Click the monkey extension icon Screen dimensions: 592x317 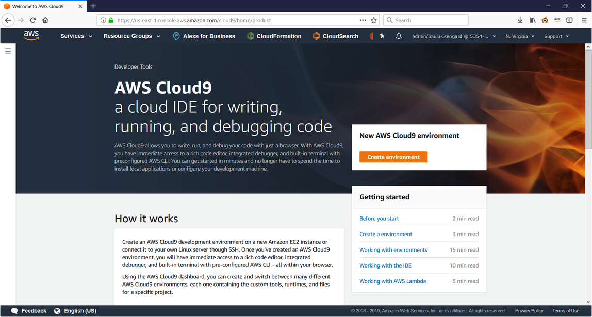point(545,20)
